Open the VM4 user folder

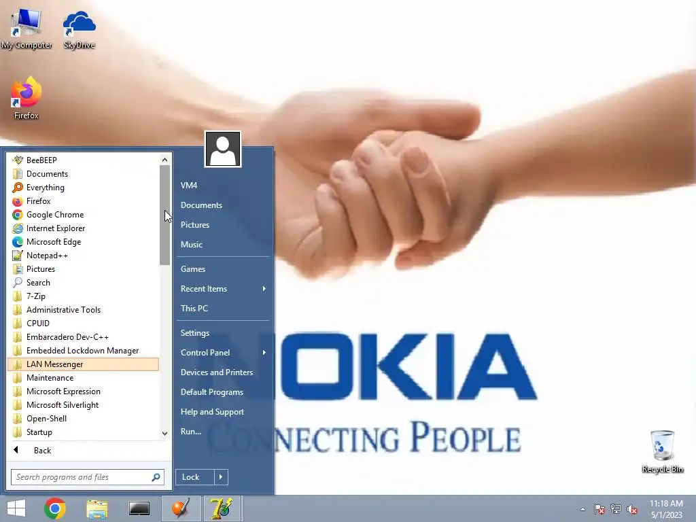click(223, 185)
